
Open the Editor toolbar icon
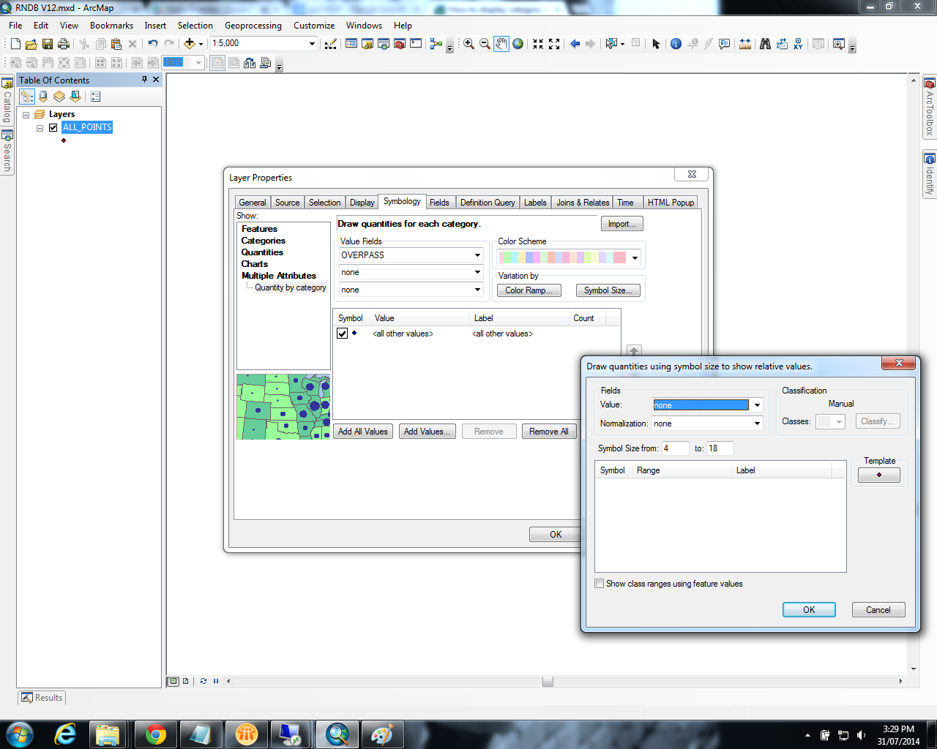[331, 44]
